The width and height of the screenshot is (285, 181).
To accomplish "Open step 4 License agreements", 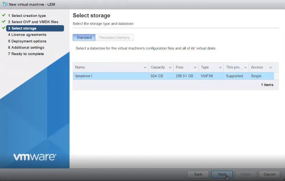I will pyautogui.click(x=27, y=35).
